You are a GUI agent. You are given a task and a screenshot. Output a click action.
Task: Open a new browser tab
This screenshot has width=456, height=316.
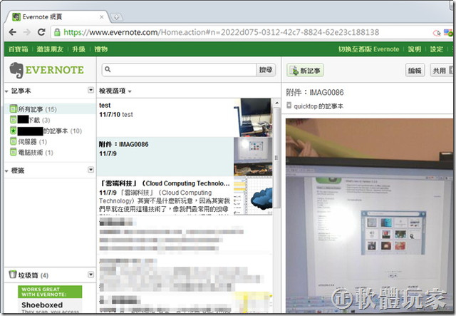click(116, 17)
